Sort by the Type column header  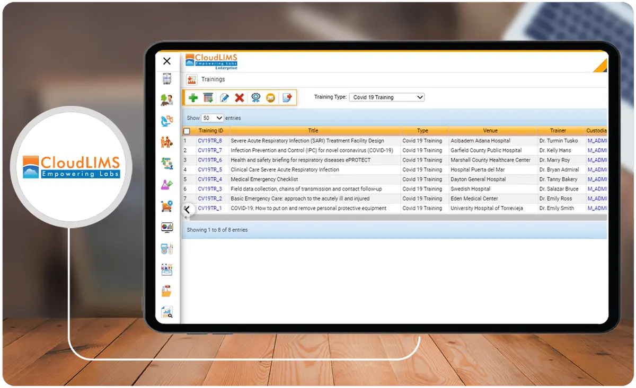(422, 131)
